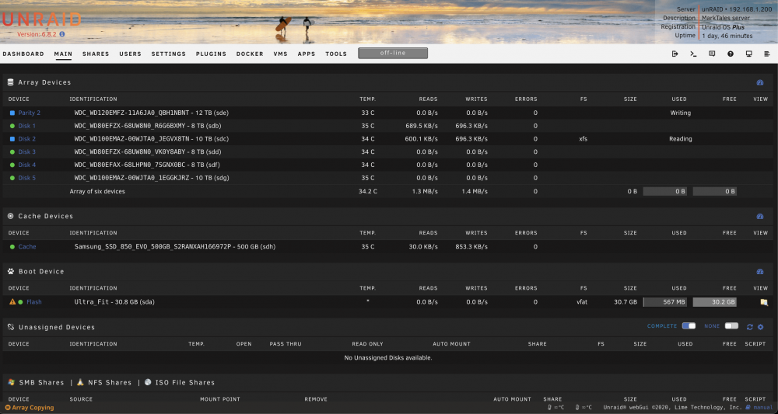The width and height of the screenshot is (778, 414).
Task: Click the UNRAID logo
Action: pos(42,19)
